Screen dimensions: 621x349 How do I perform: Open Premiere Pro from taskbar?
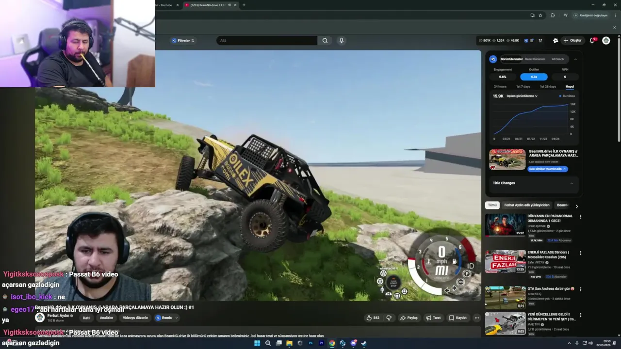pyautogui.click(x=321, y=343)
